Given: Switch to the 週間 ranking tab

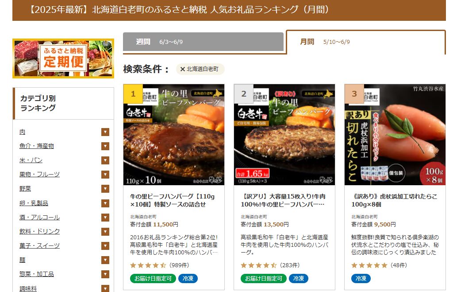Looking at the screenshot, I should point(203,42).
